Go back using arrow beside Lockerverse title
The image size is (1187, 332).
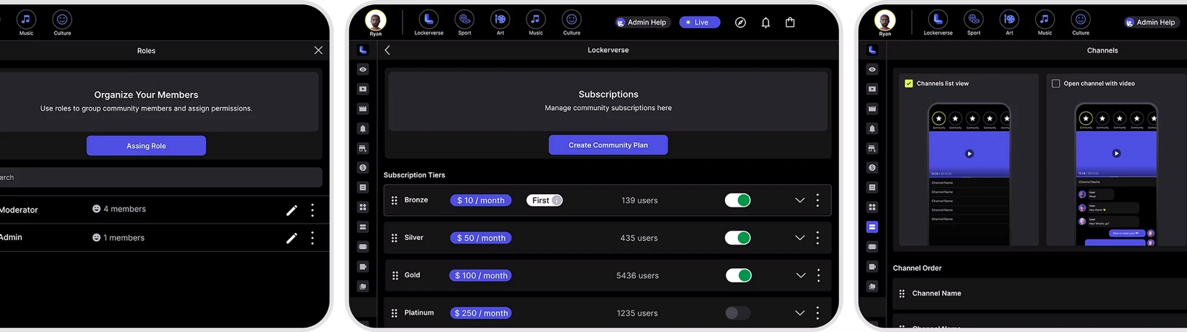387,50
